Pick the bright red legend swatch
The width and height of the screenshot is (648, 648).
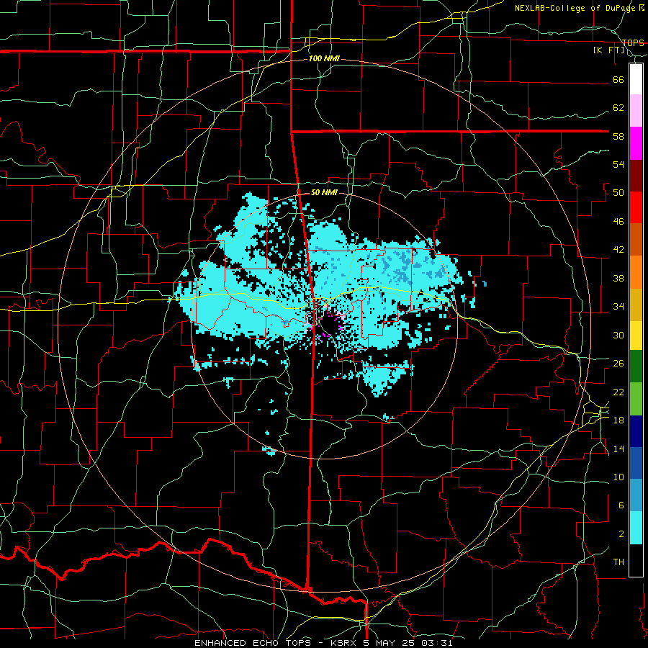click(x=636, y=207)
